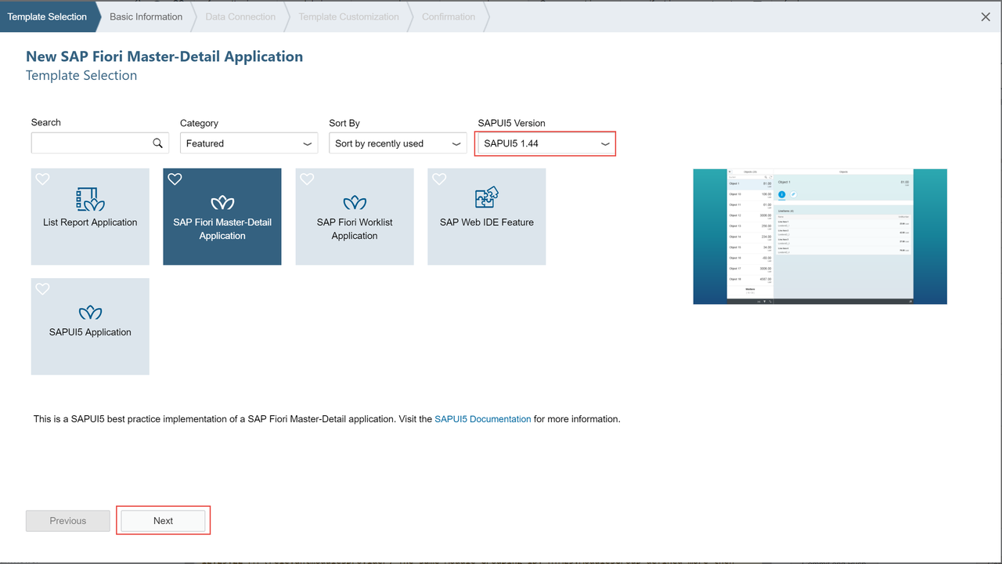Click the 'SAPUI5 Application' tile label

[90, 332]
